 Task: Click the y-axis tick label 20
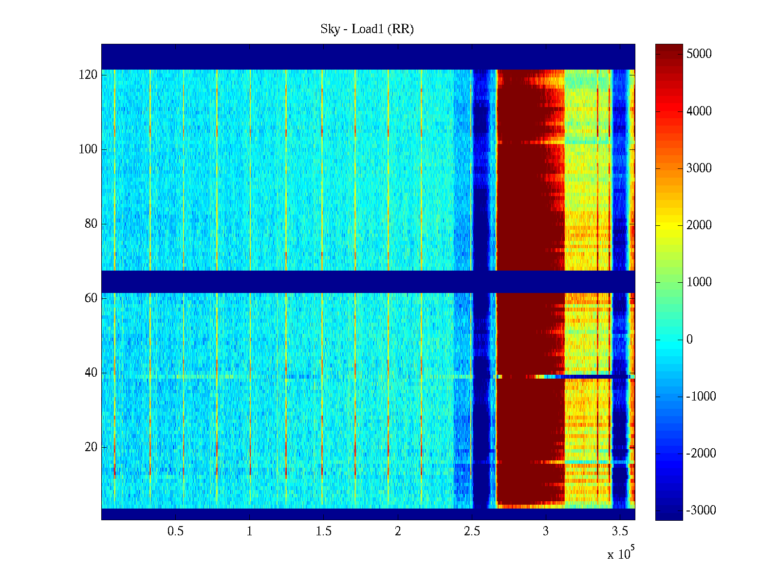point(91,447)
